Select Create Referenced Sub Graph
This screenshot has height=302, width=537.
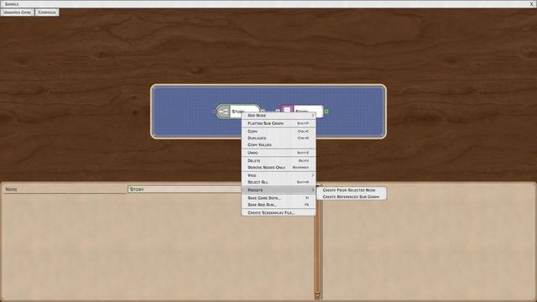[352, 197]
